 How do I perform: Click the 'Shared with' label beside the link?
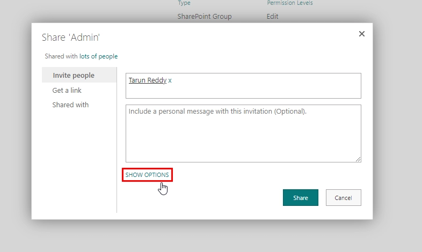pos(61,56)
